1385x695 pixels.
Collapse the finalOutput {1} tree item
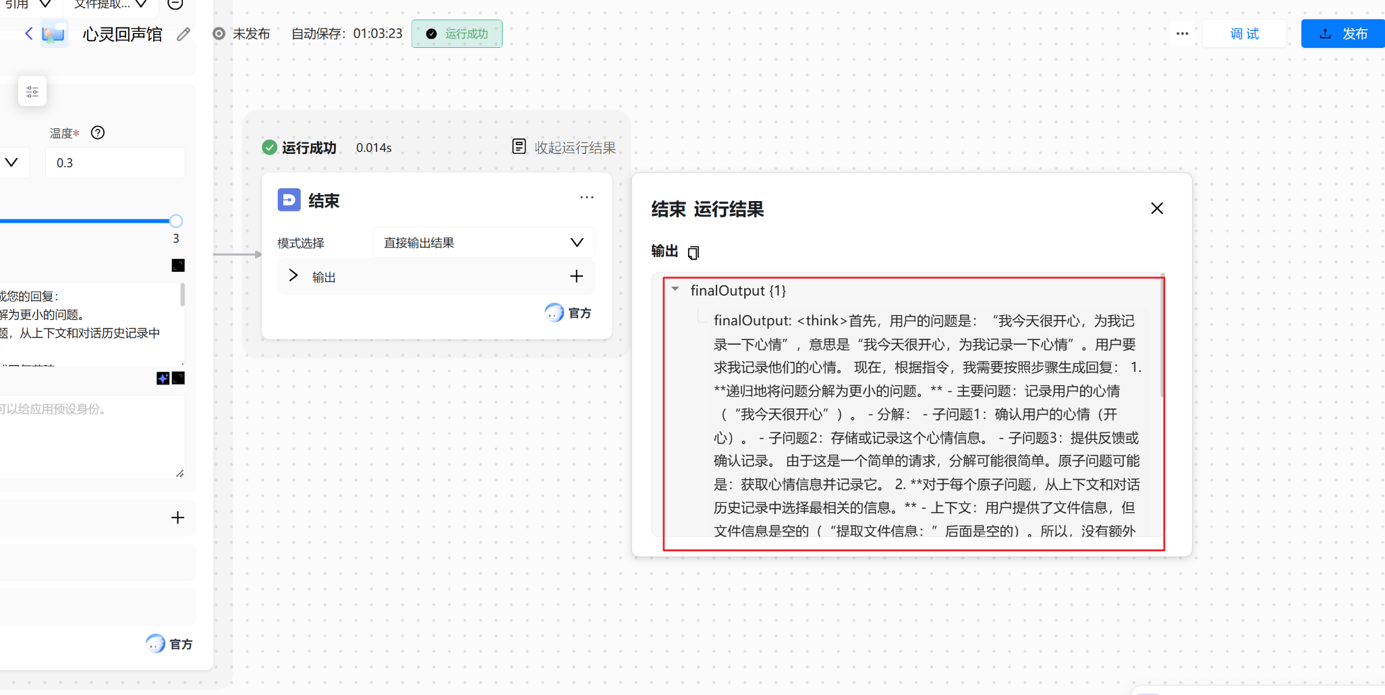(x=675, y=289)
